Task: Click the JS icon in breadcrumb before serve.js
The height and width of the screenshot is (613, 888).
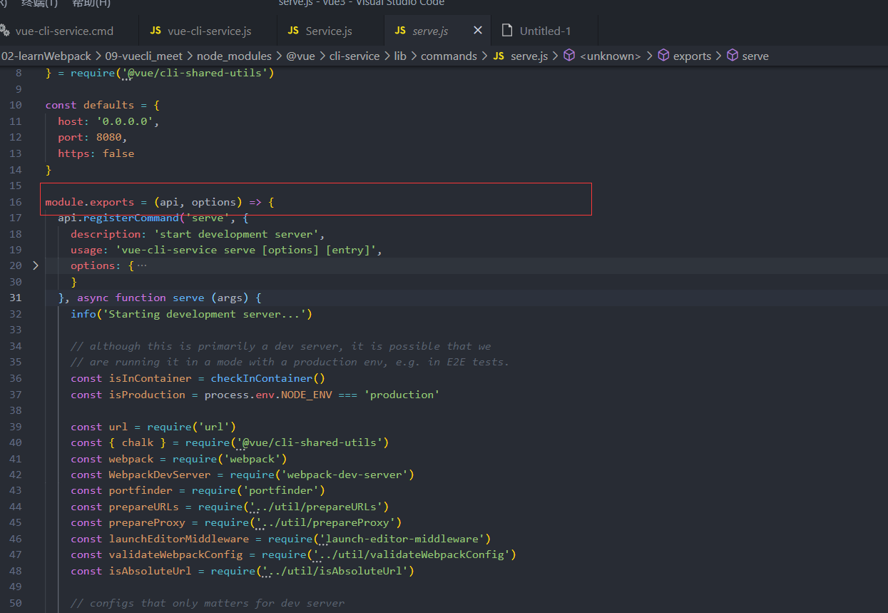Action: coord(499,56)
